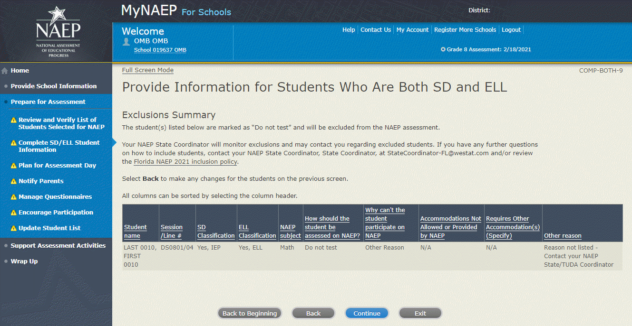The width and height of the screenshot is (632, 326).
Task: Log out using the Logout link
Action: coord(511,30)
